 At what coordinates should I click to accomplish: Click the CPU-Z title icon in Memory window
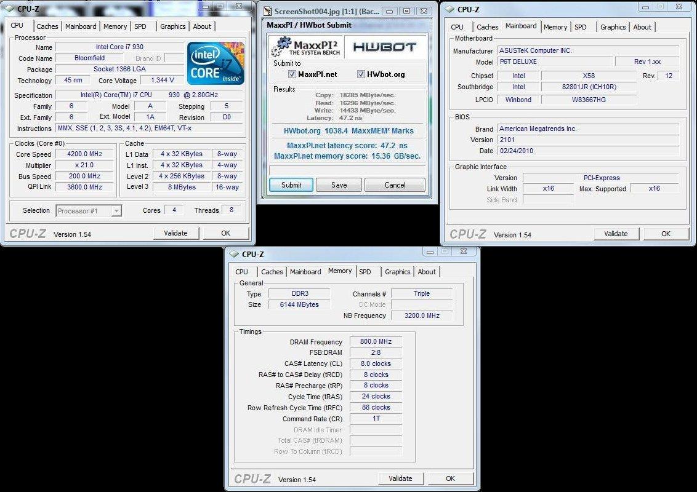(x=234, y=255)
